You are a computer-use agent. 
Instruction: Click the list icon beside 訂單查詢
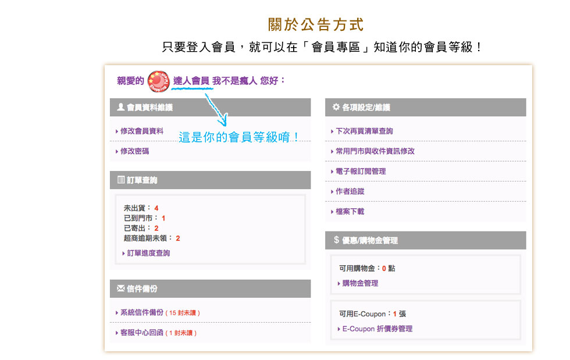(120, 180)
